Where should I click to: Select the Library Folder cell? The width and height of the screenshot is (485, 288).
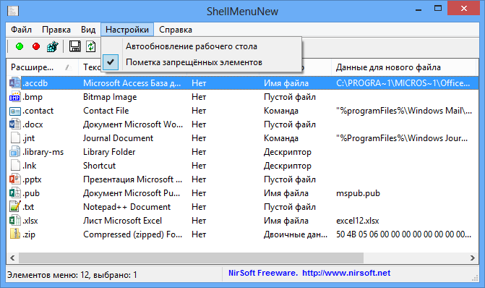[109, 152]
